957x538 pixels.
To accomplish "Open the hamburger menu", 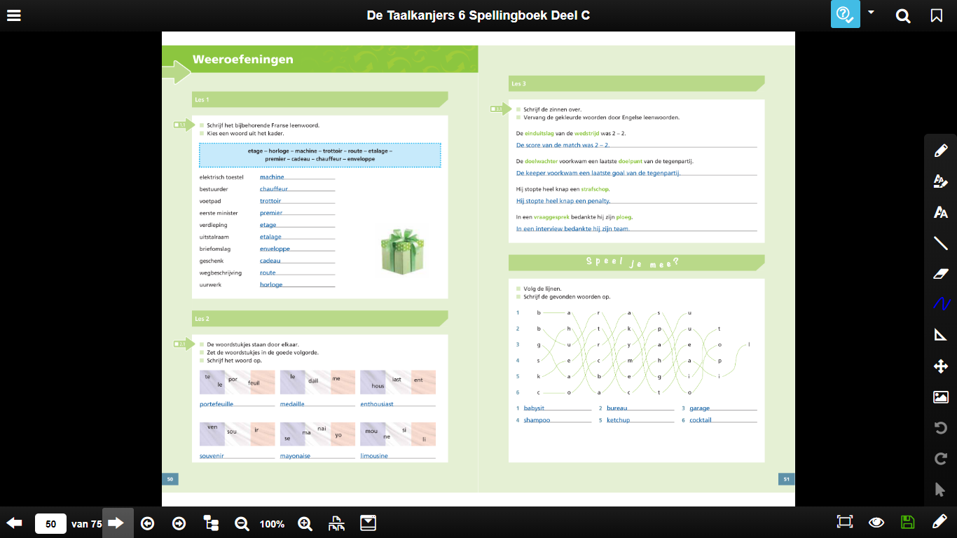I will pos(13,15).
